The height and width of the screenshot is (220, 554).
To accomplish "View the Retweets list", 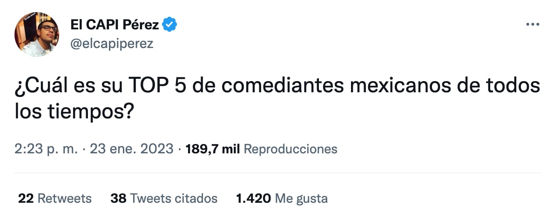I will point(64,199).
